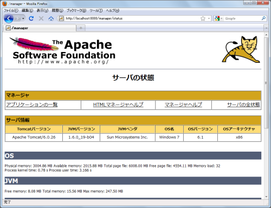The height and width of the screenshot is (208, 271).
Task: Click the OS section heading bar
Action: 133,155
